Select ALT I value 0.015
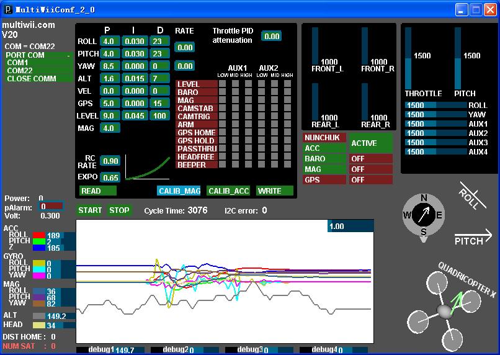 pos(134,78)
